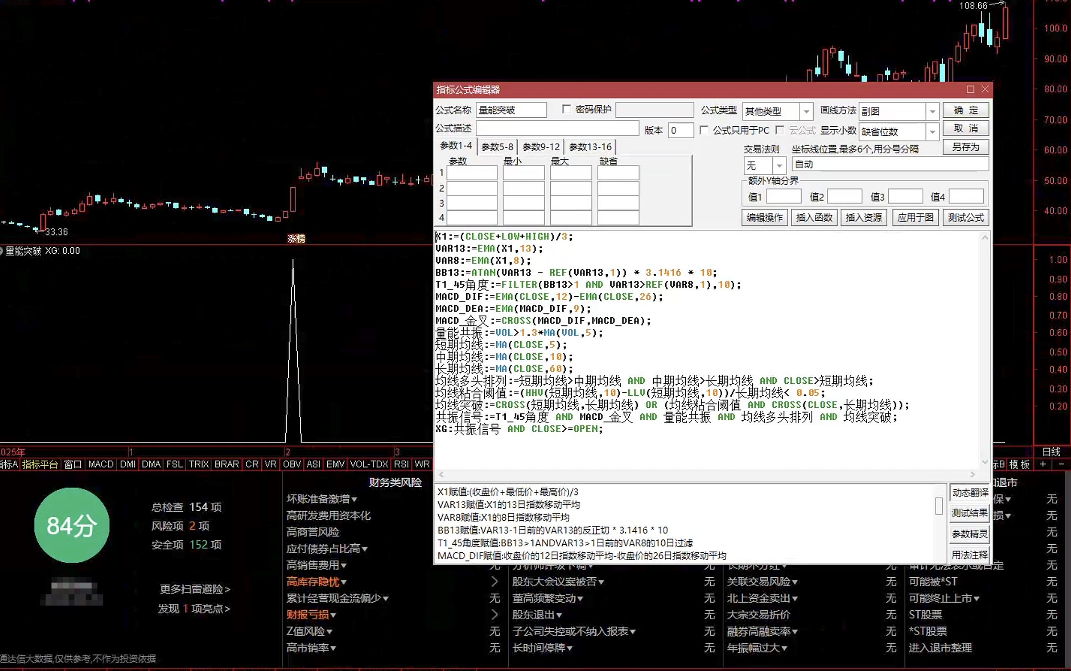This screenshot has height=671, width=1071.
Task: Save formula with 另存为 button
Action: (966, 147)
